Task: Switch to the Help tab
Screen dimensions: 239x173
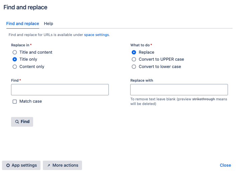Action: pyautogui.click(x=49, y=24)
